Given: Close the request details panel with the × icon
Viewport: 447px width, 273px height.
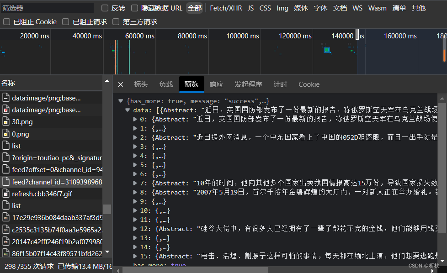Looking at the screenshot, I should [120, 84].
